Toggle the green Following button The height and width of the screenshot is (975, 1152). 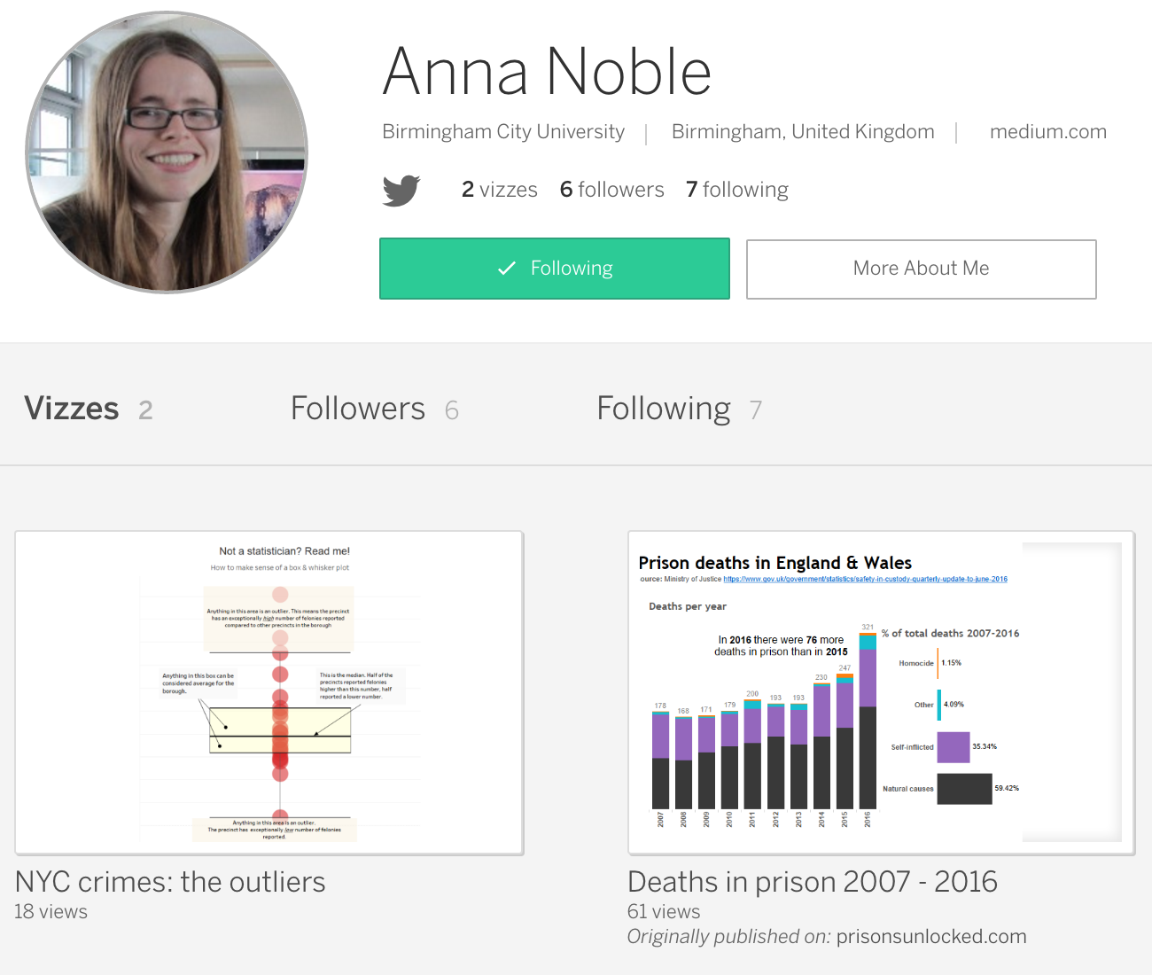pos(555,269)
